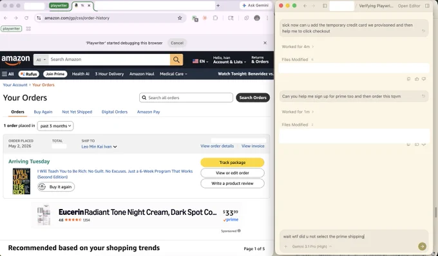Open the EN language selector
This screenshot has width=438, height=256.
(200, 61)
